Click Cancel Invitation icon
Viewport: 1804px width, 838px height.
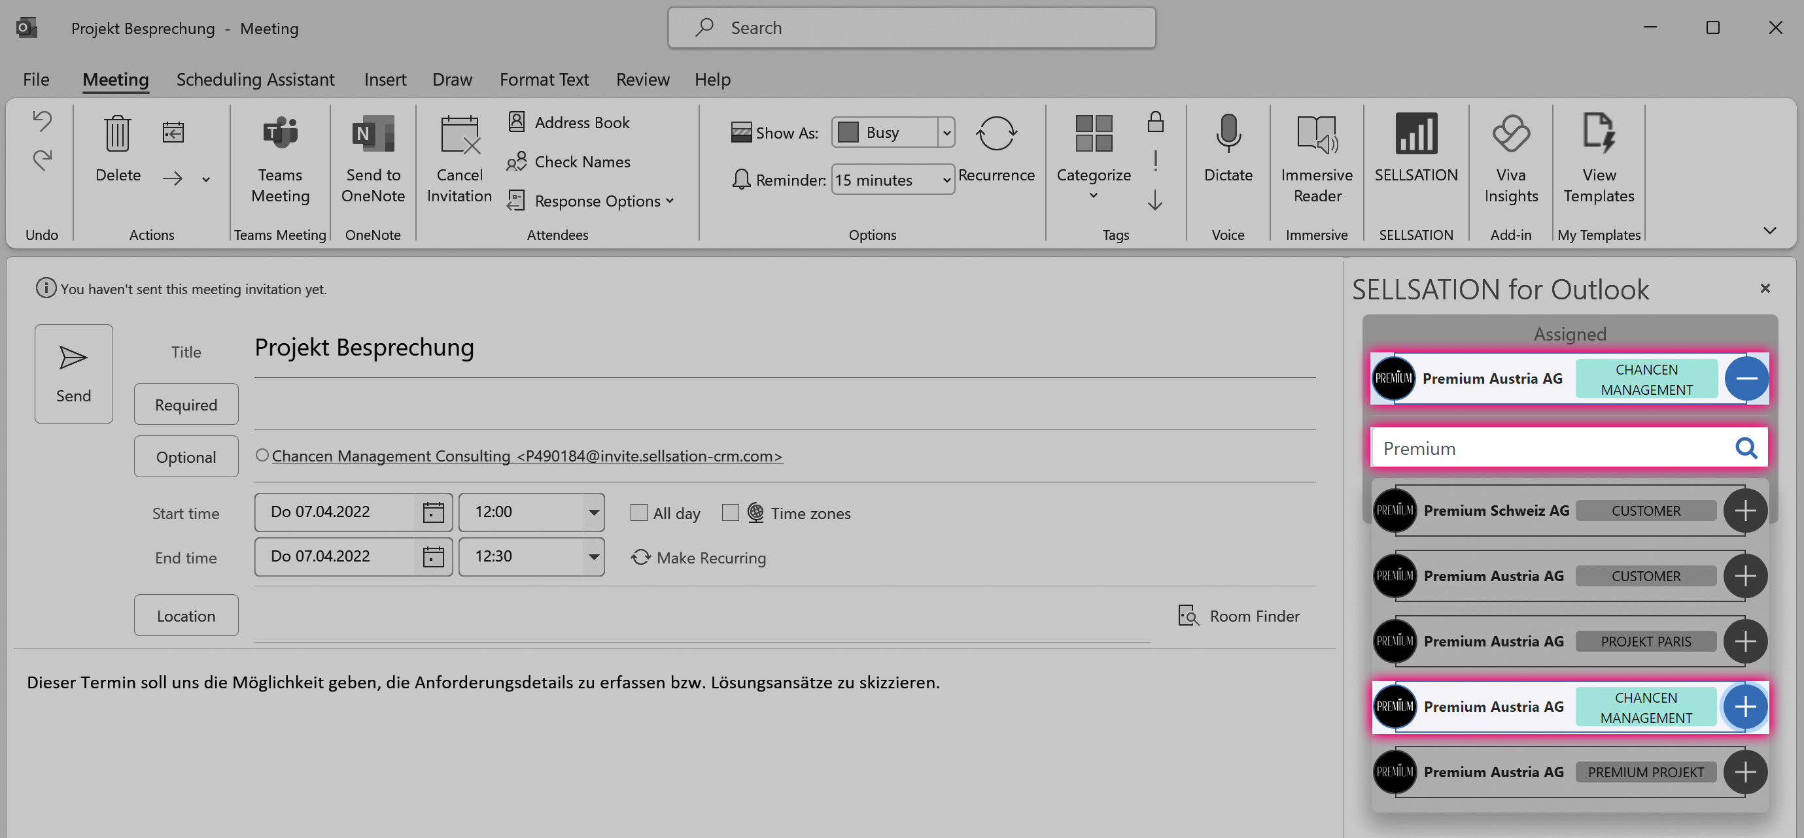pyautogui.click(x=459, y=158)
